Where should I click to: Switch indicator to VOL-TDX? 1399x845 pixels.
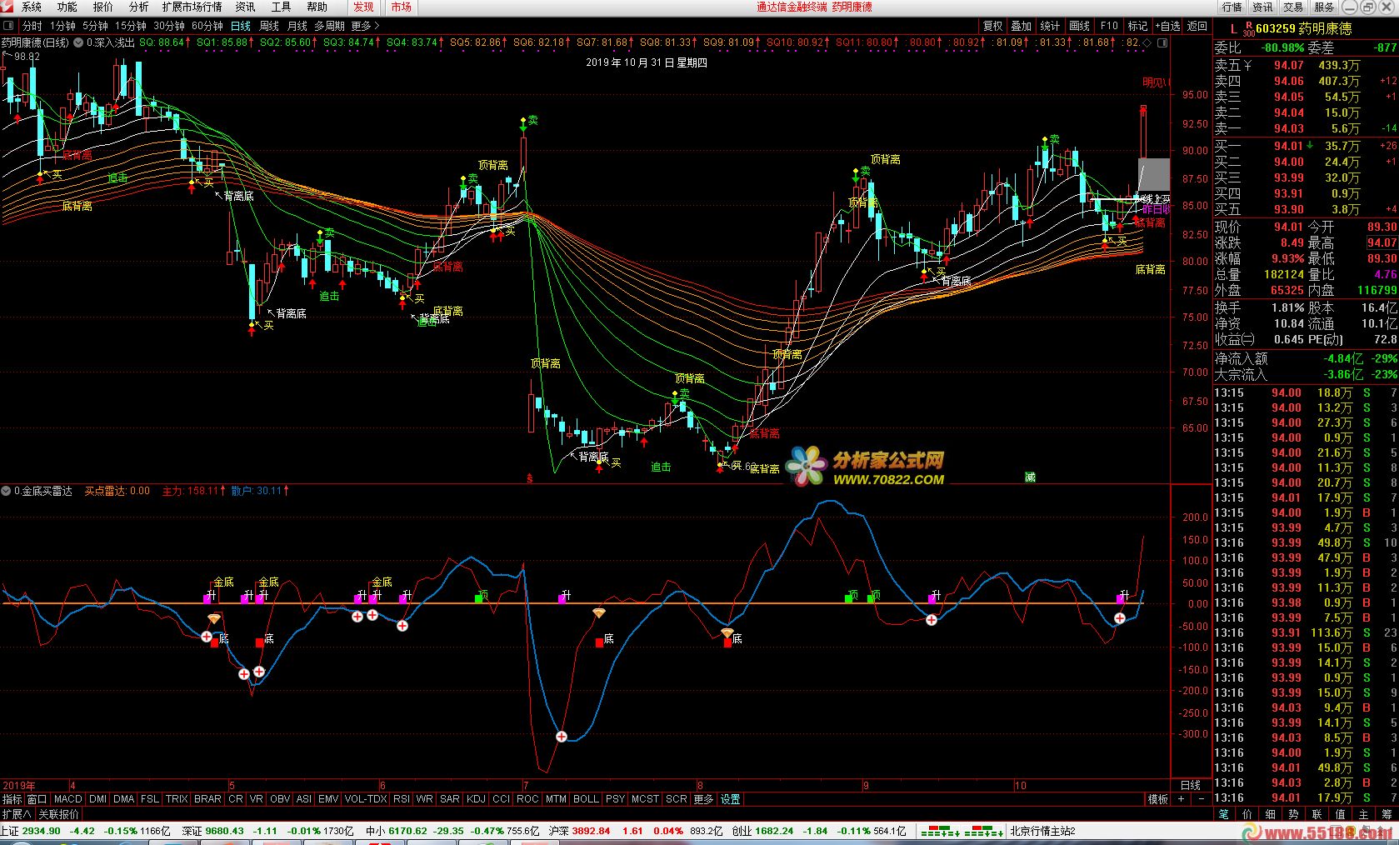pyautogui.click(x=366, y=799)
